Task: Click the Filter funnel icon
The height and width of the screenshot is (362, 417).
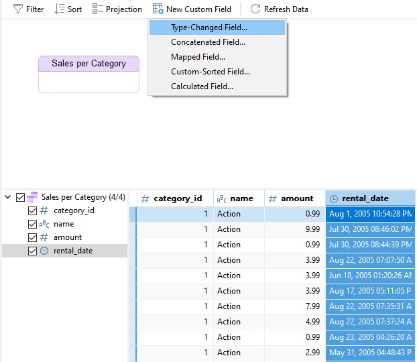Action: coord(18,9)
